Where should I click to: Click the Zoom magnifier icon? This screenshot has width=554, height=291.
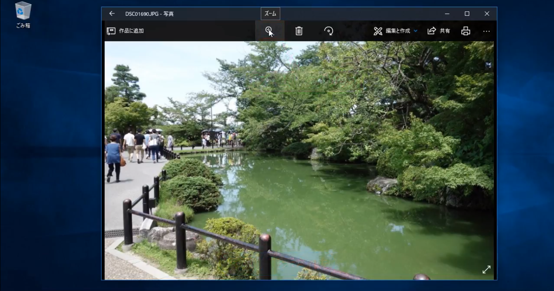coord(269,31)
